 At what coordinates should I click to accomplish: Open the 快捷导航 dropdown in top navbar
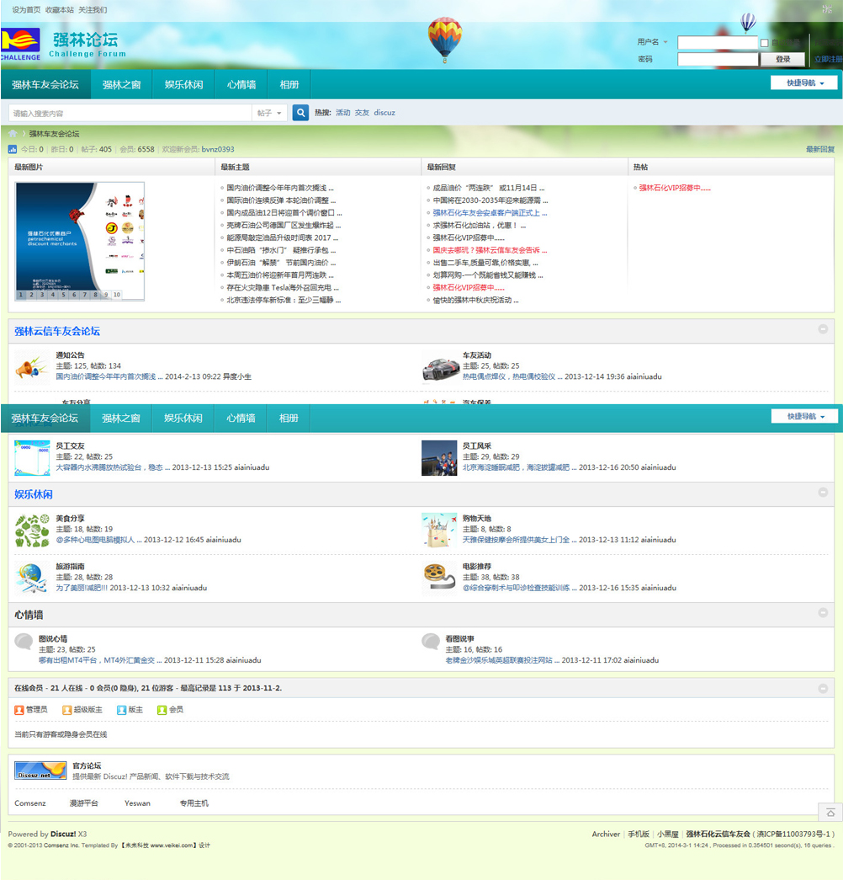coord(803,83)
